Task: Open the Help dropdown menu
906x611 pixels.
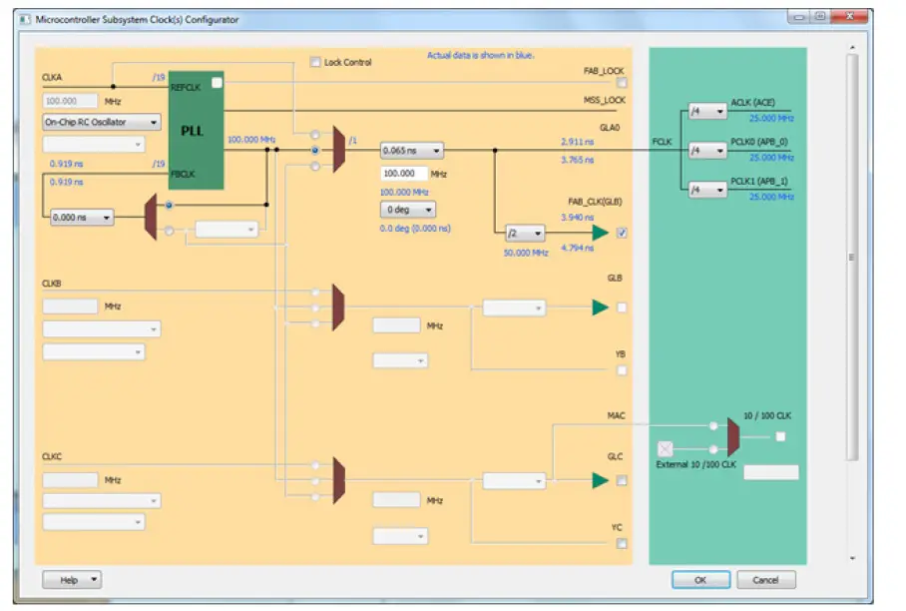Action: (x=70, y=580)
